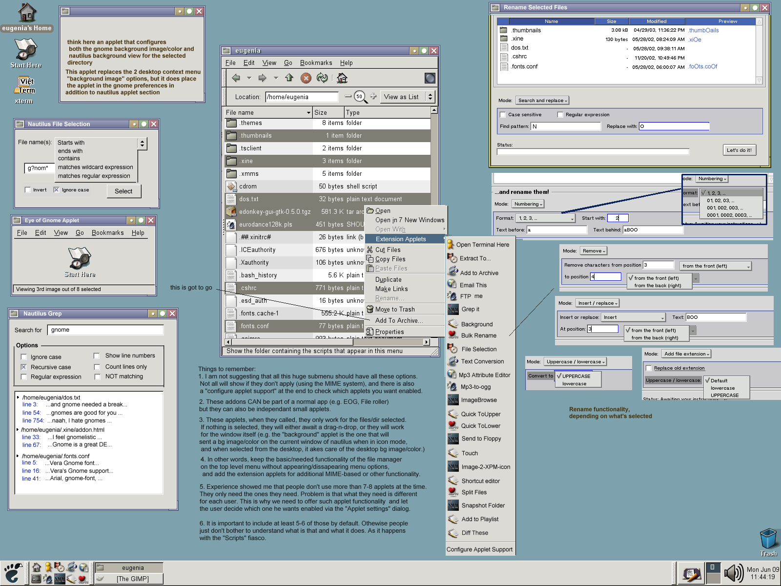Click the Home icon in Nautilus toolbar
The width and height of the screenshot is (781, 586).
coord(342,78)
